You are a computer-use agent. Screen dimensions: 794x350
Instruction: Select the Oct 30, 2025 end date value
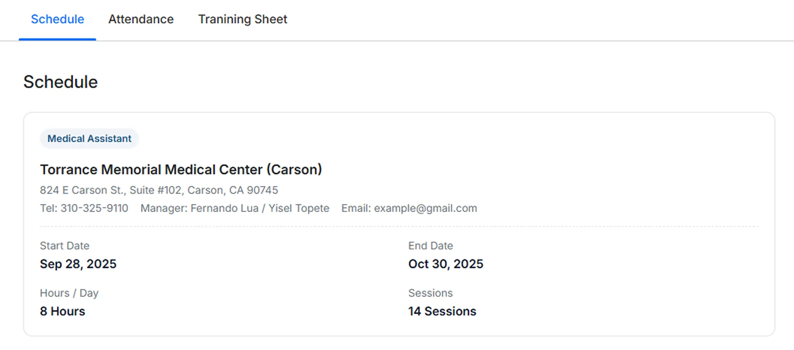click(x=446, y=264)
